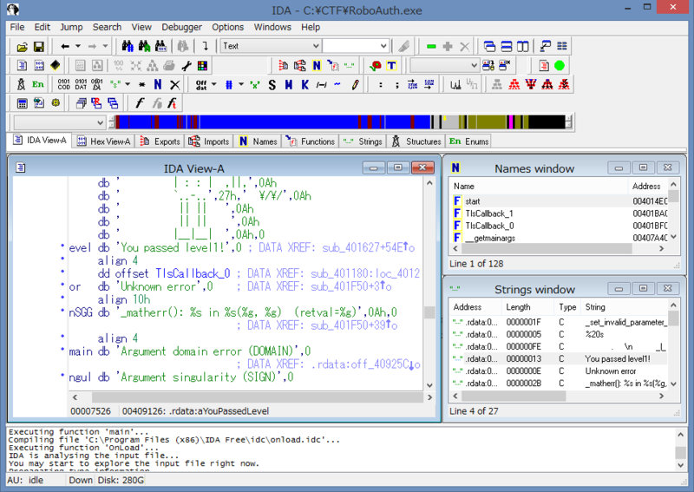Click the pencil icon in the toolbar
694x492 pixels.
pyautogui.click(x=355, y=84)
